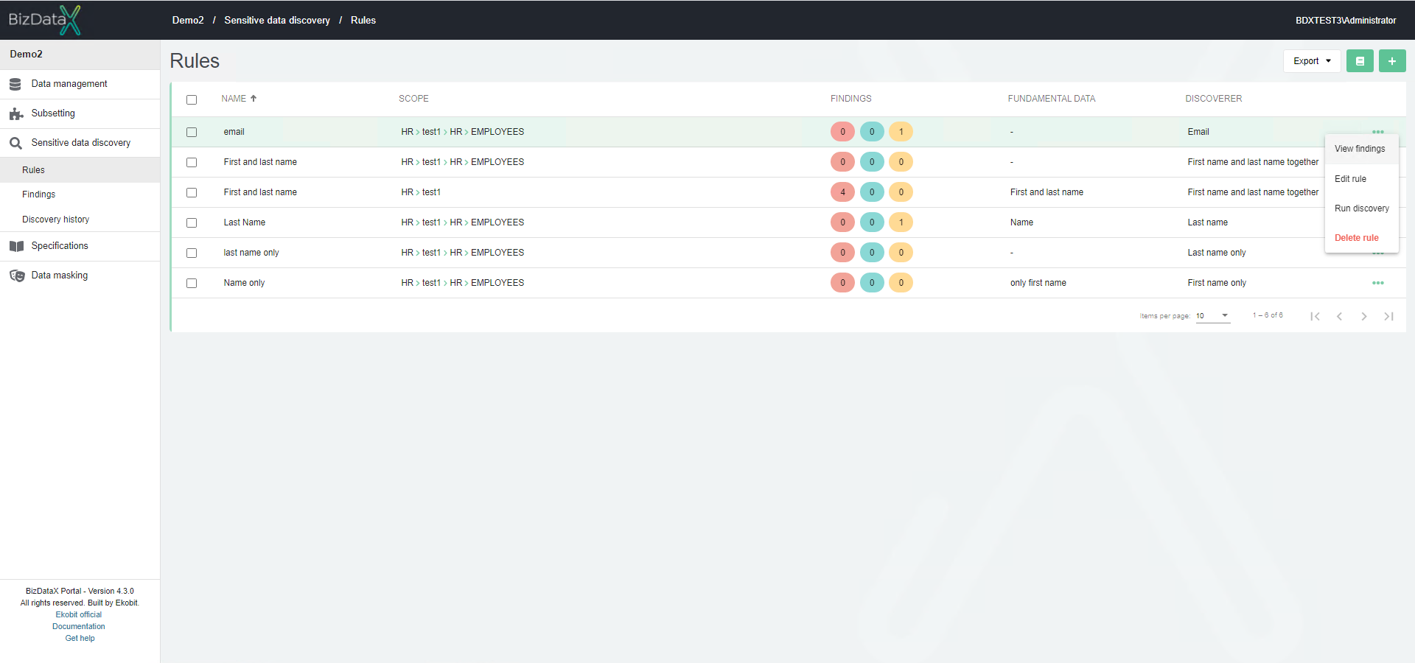Expand the Data masking section

point(80,276)
